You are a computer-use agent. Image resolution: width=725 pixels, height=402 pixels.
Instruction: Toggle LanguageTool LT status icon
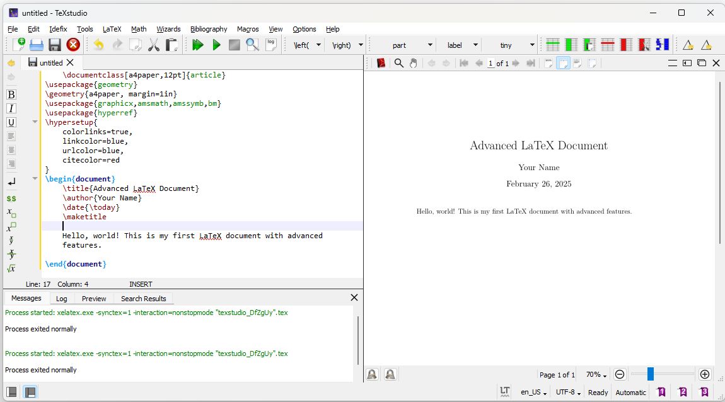point(505,392)
